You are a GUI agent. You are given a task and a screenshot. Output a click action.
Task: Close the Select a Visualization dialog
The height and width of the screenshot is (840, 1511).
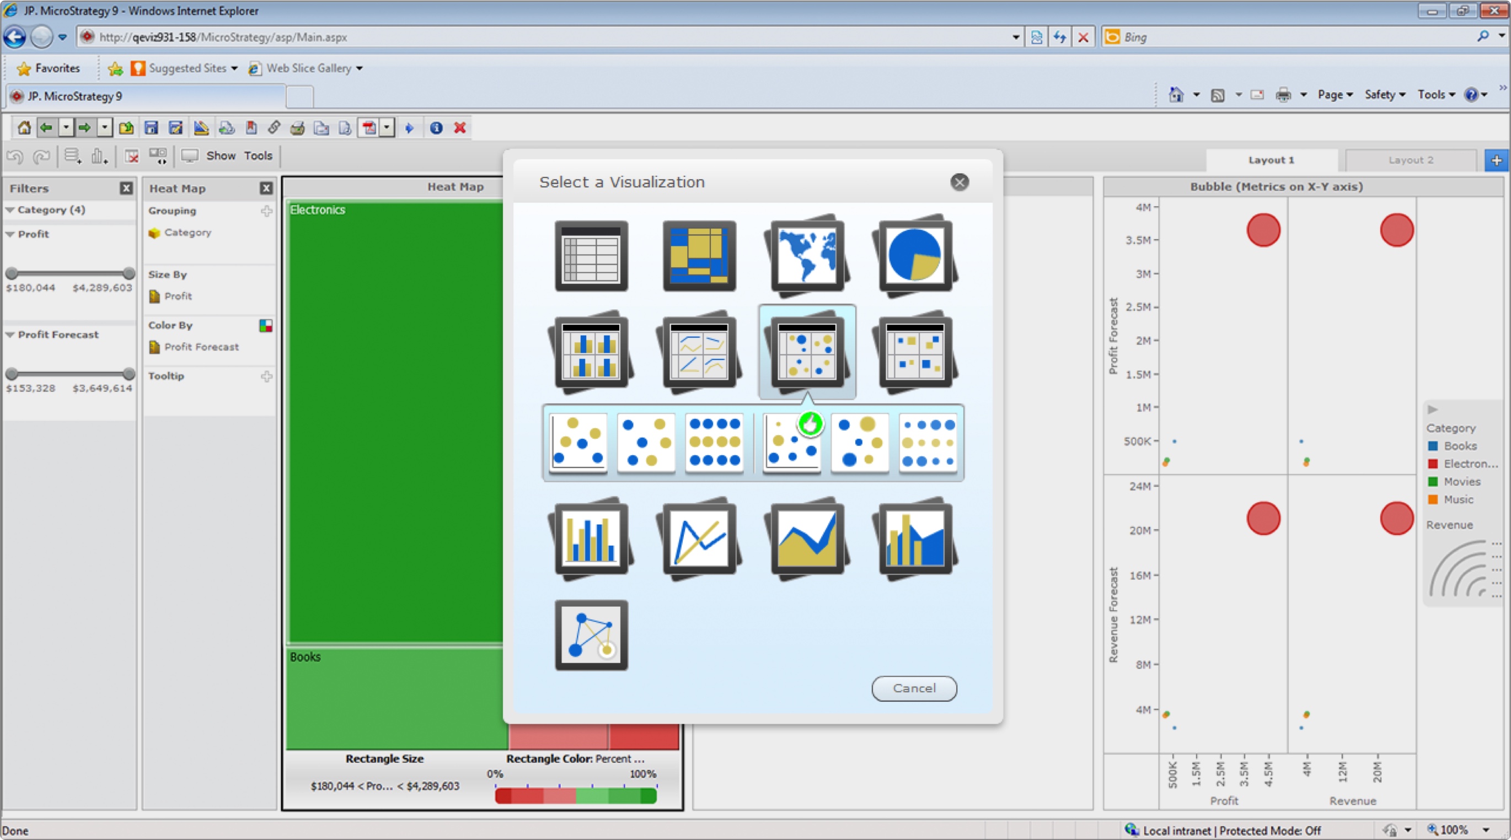pos(960,182)
